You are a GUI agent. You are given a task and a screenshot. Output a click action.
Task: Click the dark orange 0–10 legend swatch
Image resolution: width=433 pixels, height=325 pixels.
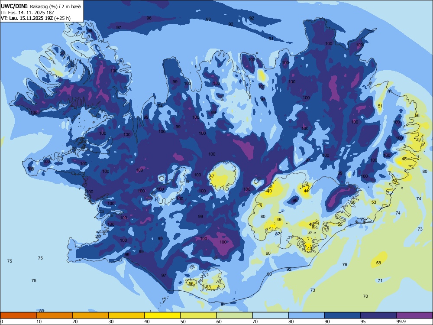coord(18,315)
